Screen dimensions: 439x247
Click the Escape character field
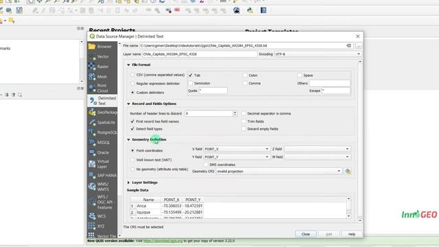pos(335,91)
